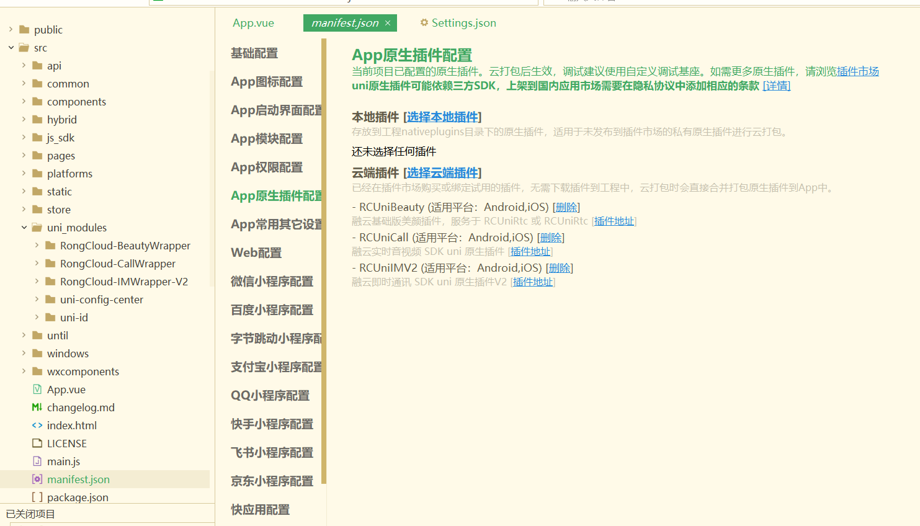Click the App.vue file icon in tree
Screen dimensions: 920x526
point(37,390)
